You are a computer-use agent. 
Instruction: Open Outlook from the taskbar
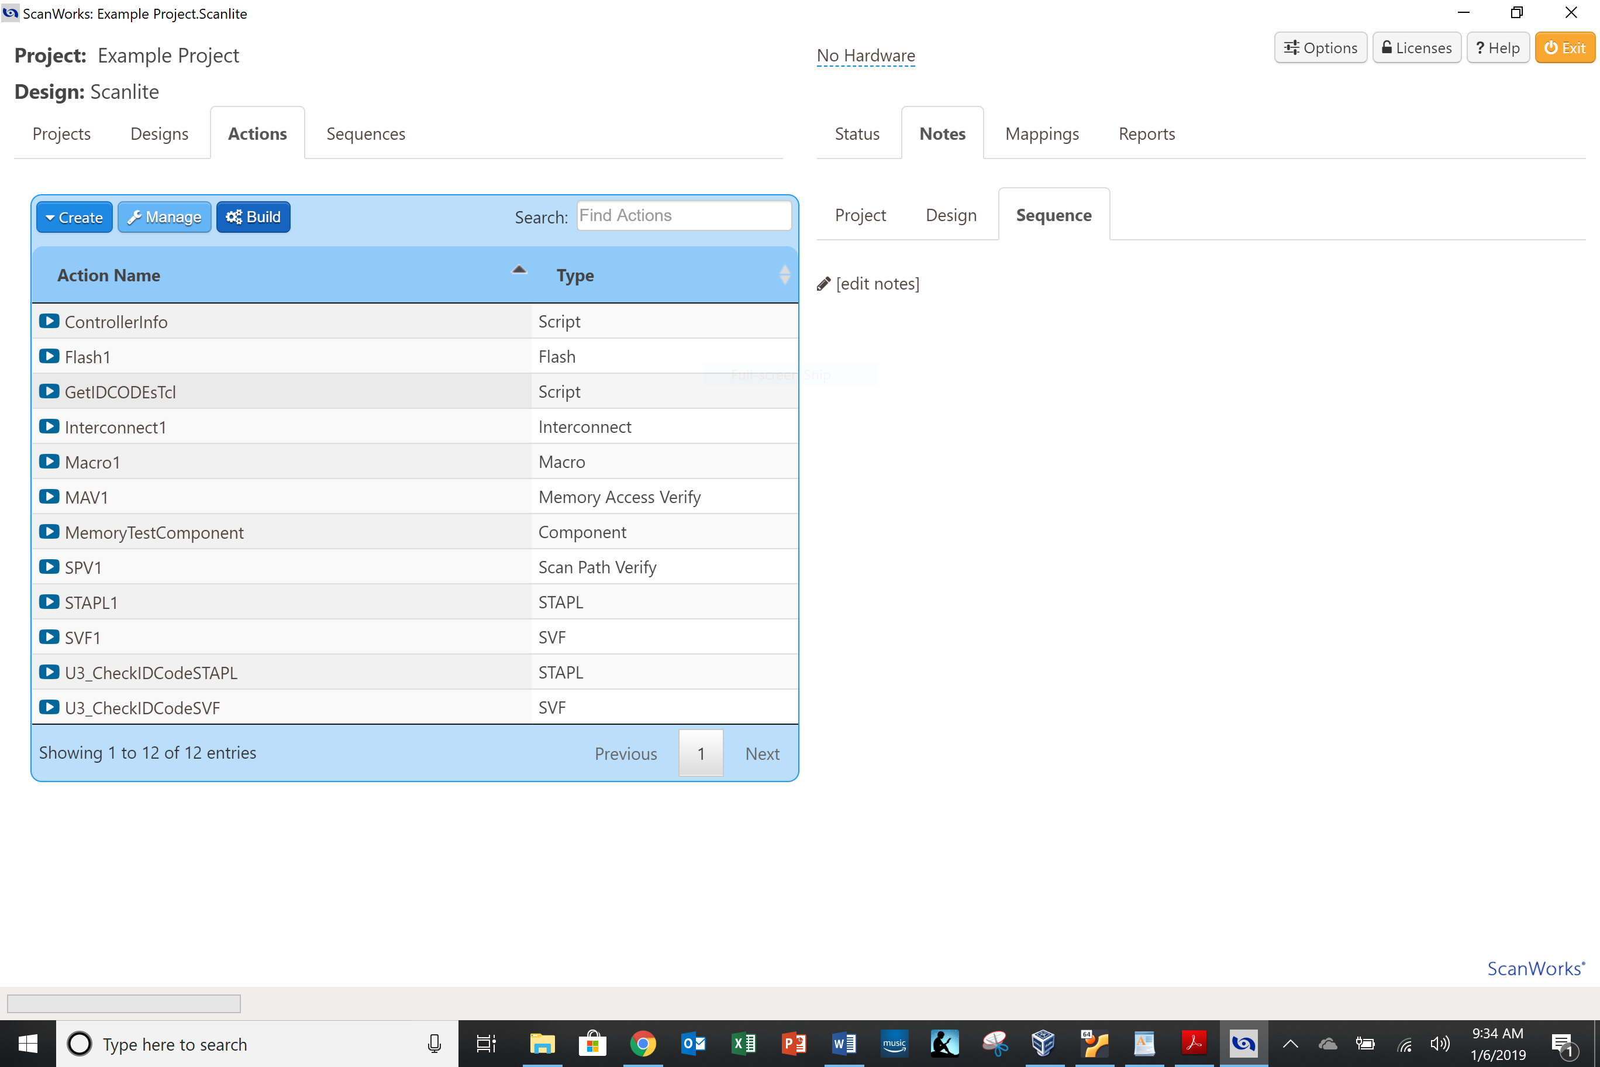[x=693, y=1043]
